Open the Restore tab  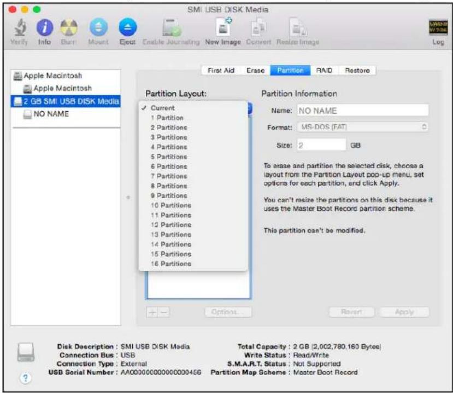tap(357, 70)
